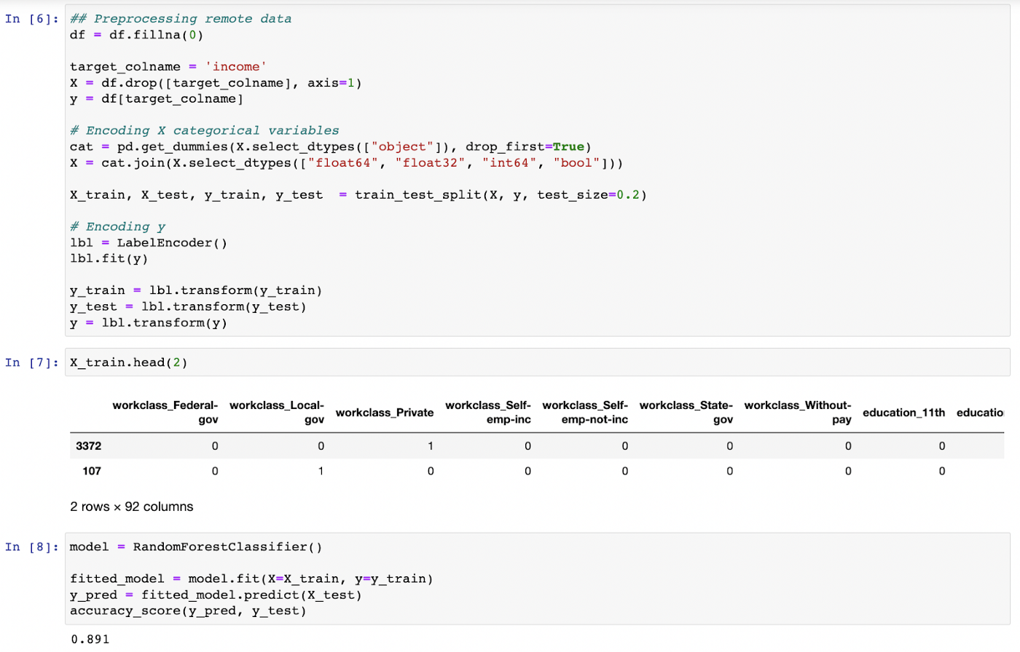
Task: Click the 0.891 accuracy output
Action: (90, 639)
